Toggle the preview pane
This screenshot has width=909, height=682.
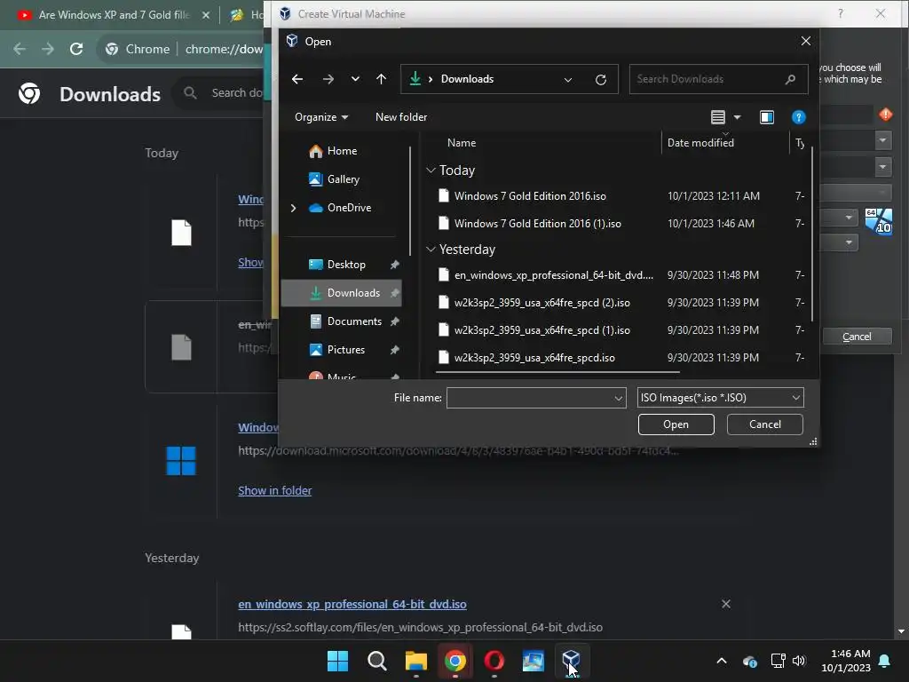[x=766, y=117]
